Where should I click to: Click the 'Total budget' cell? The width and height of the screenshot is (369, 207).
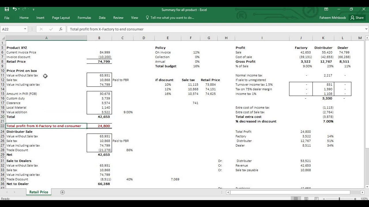click(x=167, y=66)
